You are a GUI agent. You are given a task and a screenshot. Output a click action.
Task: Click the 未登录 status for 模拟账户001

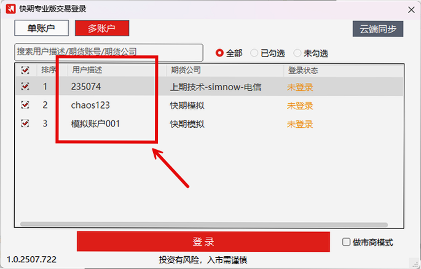300,124
